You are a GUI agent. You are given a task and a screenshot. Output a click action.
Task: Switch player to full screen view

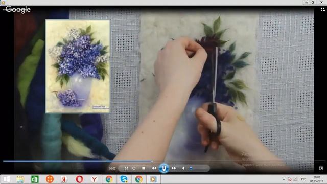(x=321, y=168)
